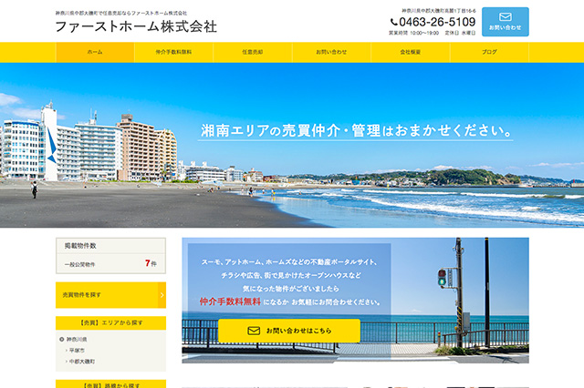Select 平塚市 area link
This screenshot has width=584, height=388.
tap(77, 350)
